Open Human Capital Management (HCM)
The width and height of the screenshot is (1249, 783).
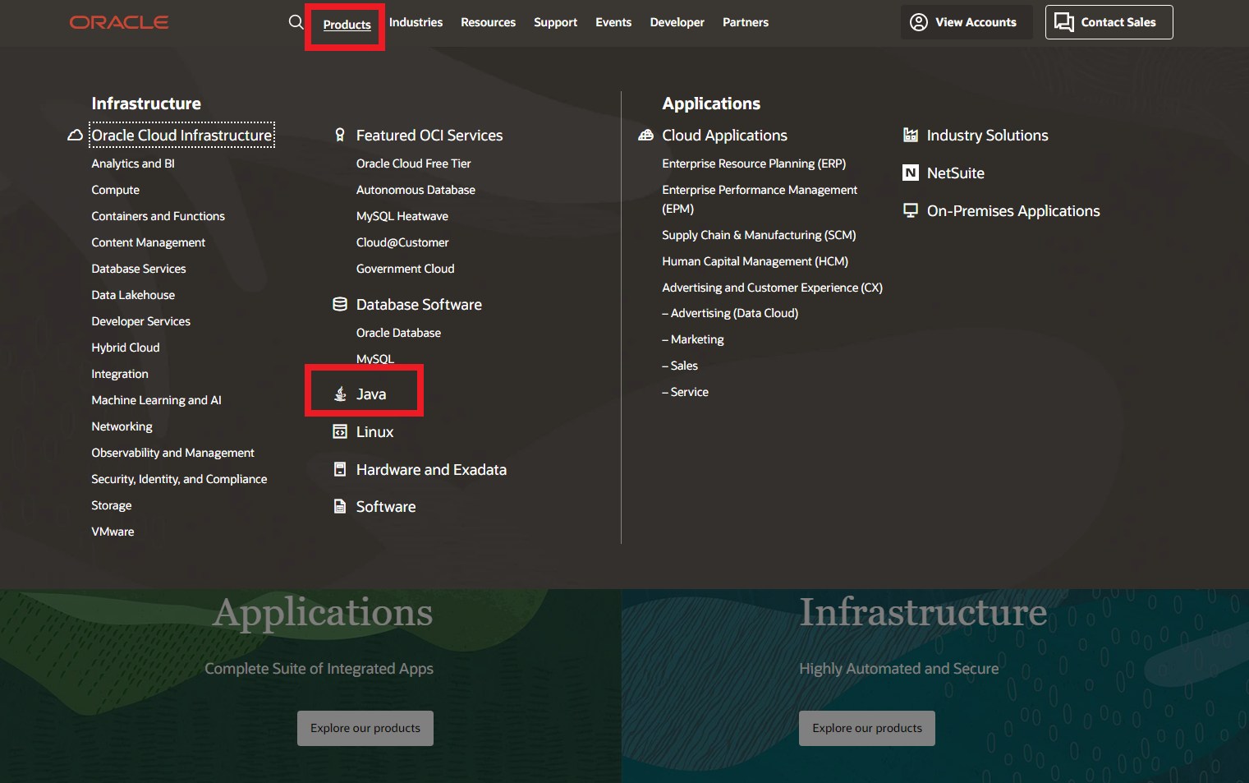pos(755,261)
